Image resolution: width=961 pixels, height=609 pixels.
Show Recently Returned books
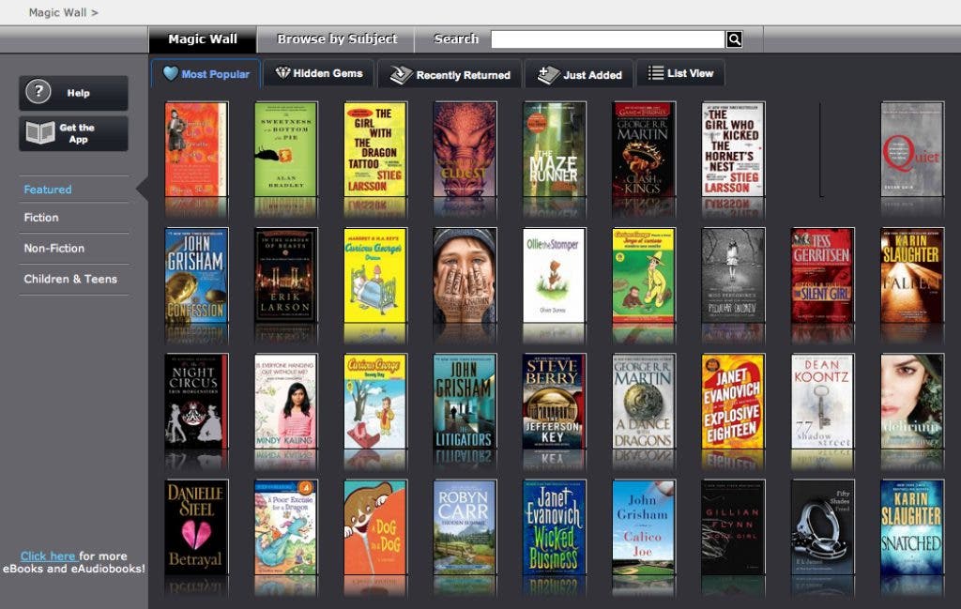[450, 75]
